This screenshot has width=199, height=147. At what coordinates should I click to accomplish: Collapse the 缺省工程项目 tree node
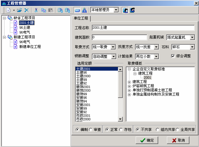click(x=4, y=18)
